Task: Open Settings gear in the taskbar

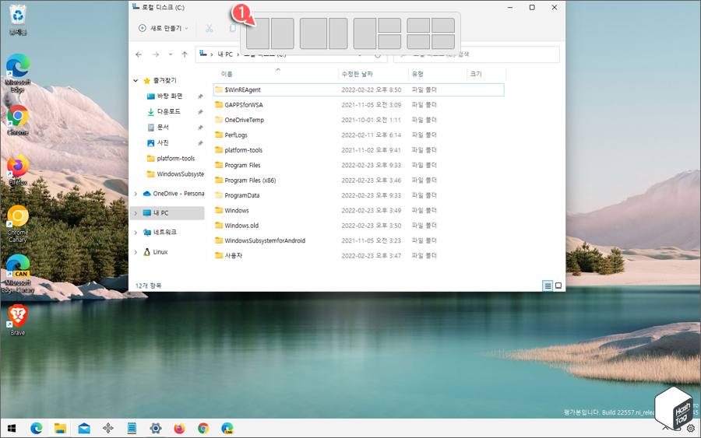Action: pyautogui.click(x=156, y=429)
